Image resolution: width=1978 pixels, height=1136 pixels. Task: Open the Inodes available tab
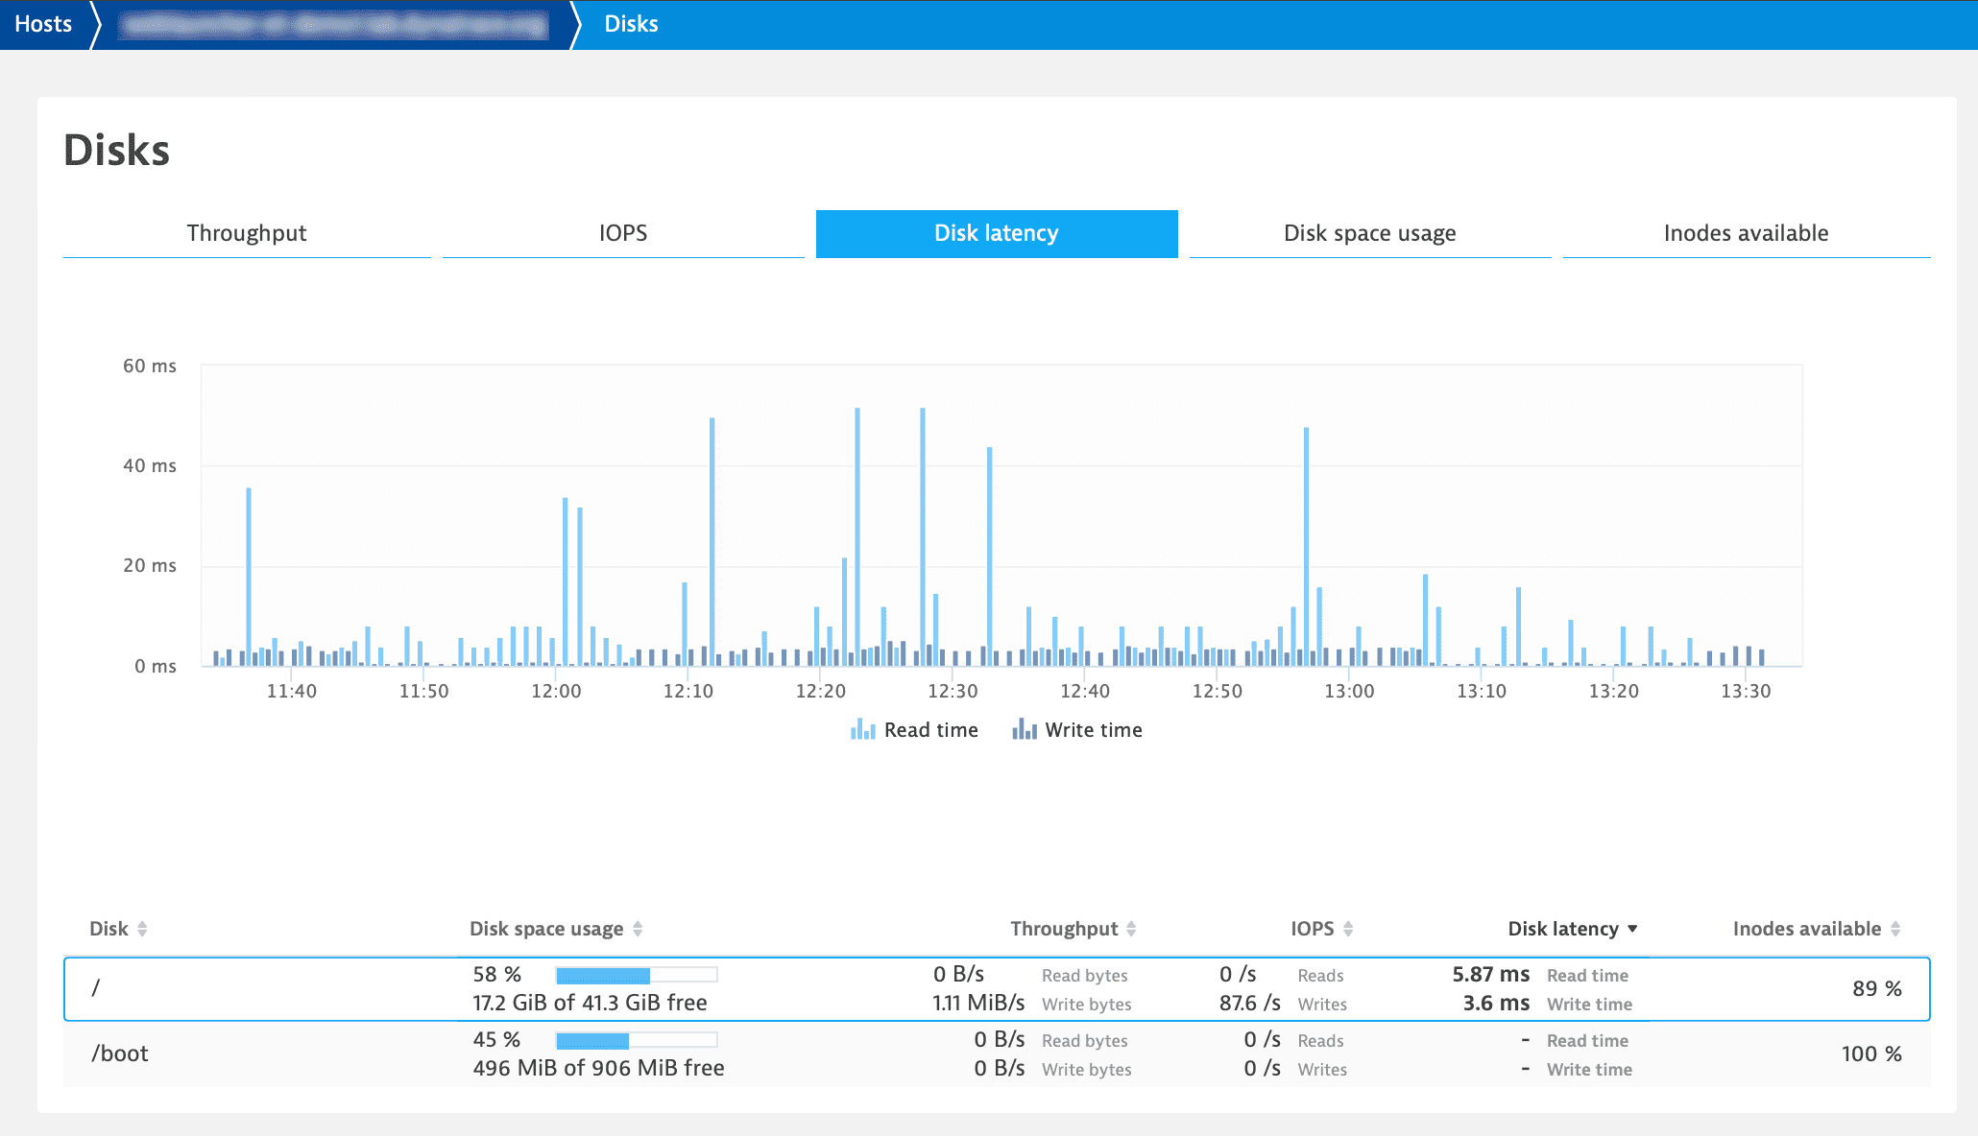tap(1746, 233)
